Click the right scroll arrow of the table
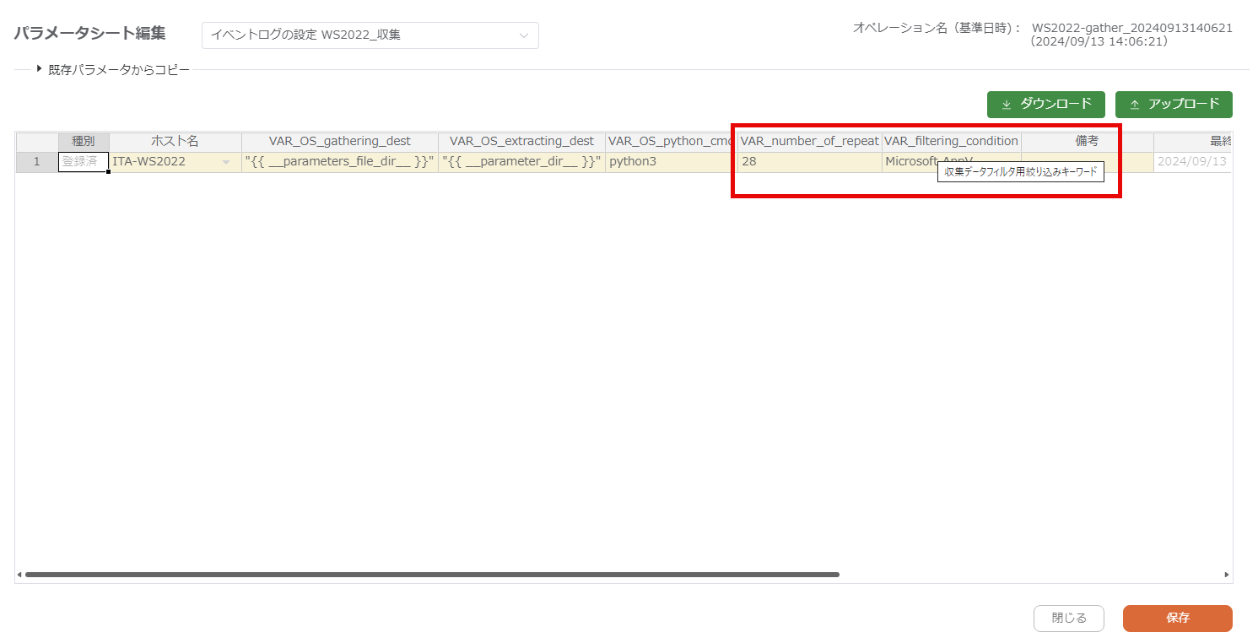 [x=1227, y=575]
